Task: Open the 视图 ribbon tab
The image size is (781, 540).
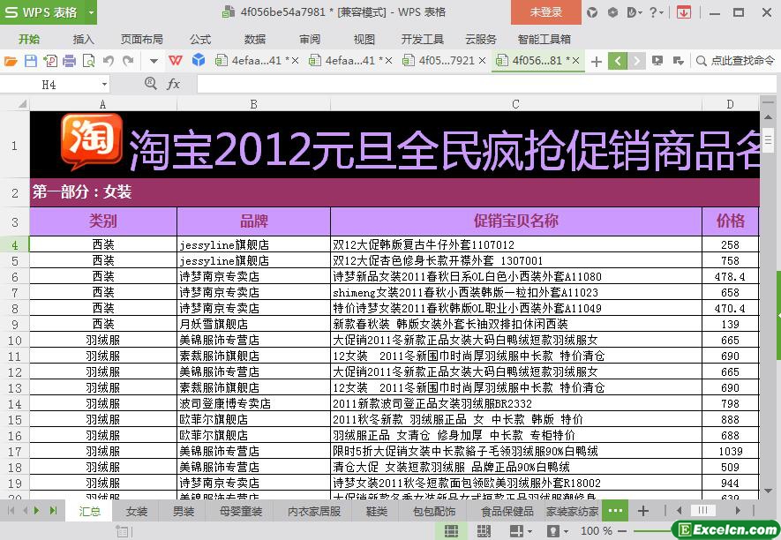Action: (364, 39)
